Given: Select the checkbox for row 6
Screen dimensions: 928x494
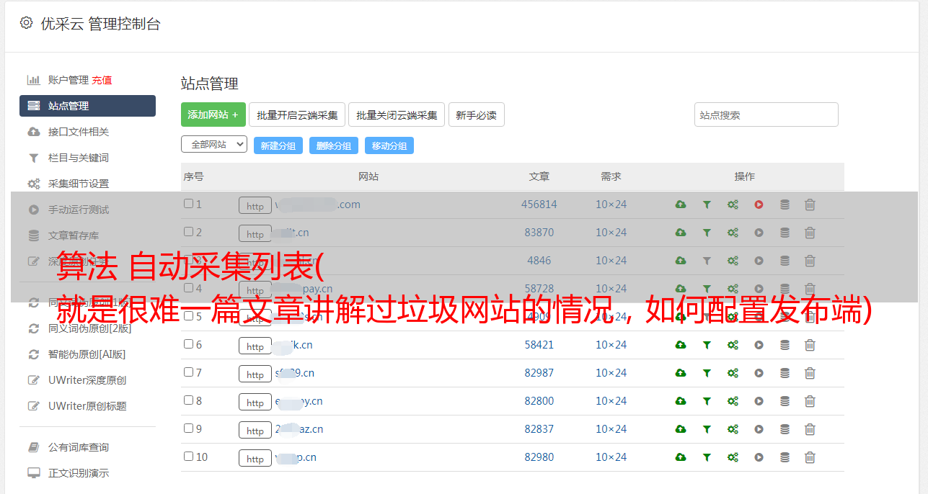Looking at the screenshot, I should coord(189,344).
